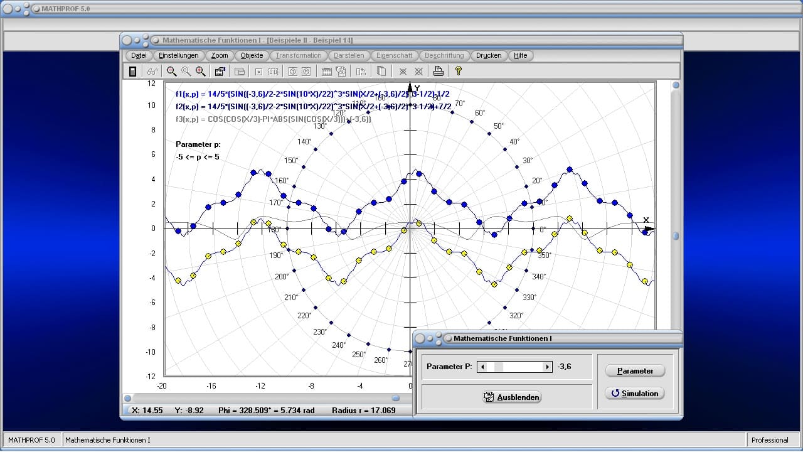Open the Einstellungen menu

coord(179,55)
